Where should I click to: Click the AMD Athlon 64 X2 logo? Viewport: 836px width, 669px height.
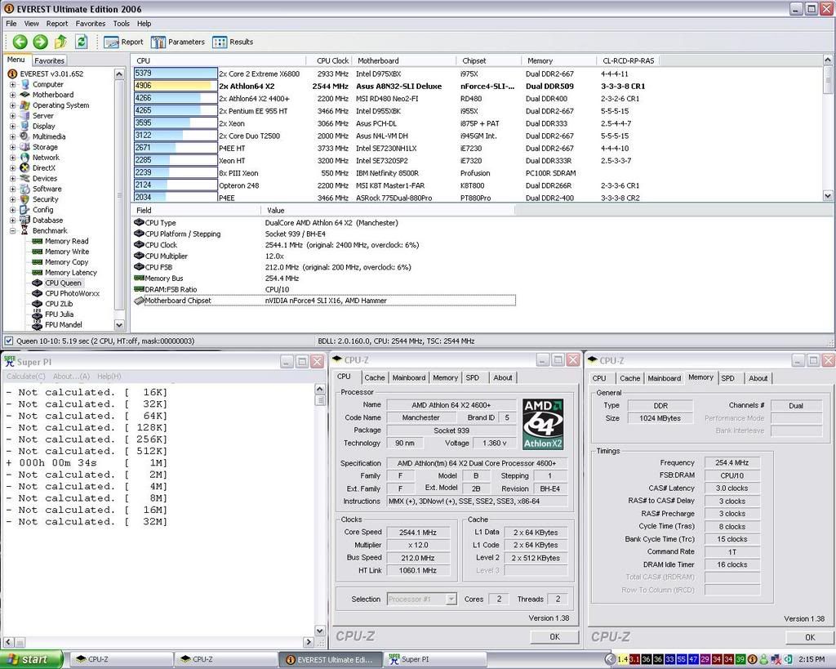pos(543,424)
